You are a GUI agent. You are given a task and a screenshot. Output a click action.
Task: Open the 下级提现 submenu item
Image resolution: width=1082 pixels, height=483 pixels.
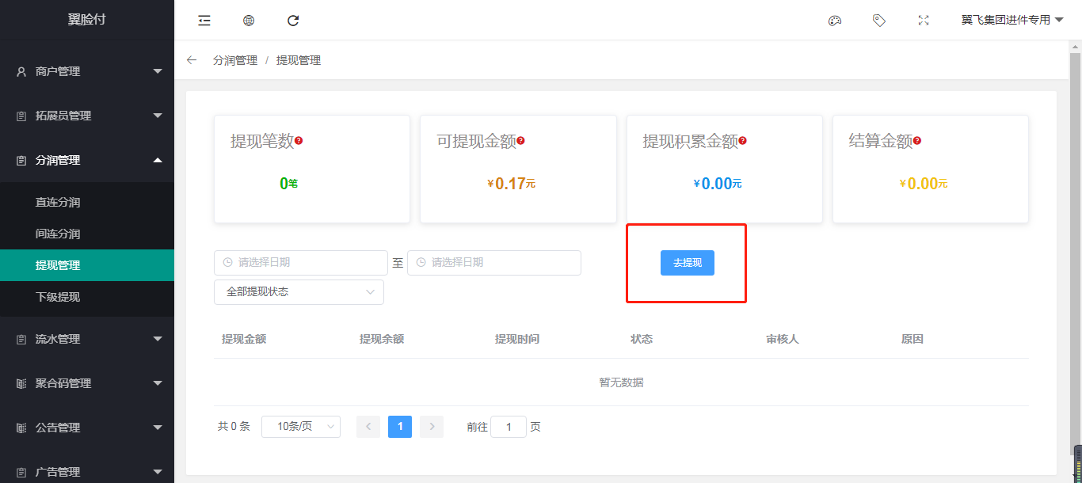point(87,297)
